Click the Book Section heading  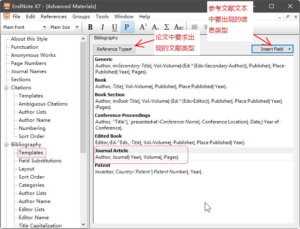coord(109,95)
